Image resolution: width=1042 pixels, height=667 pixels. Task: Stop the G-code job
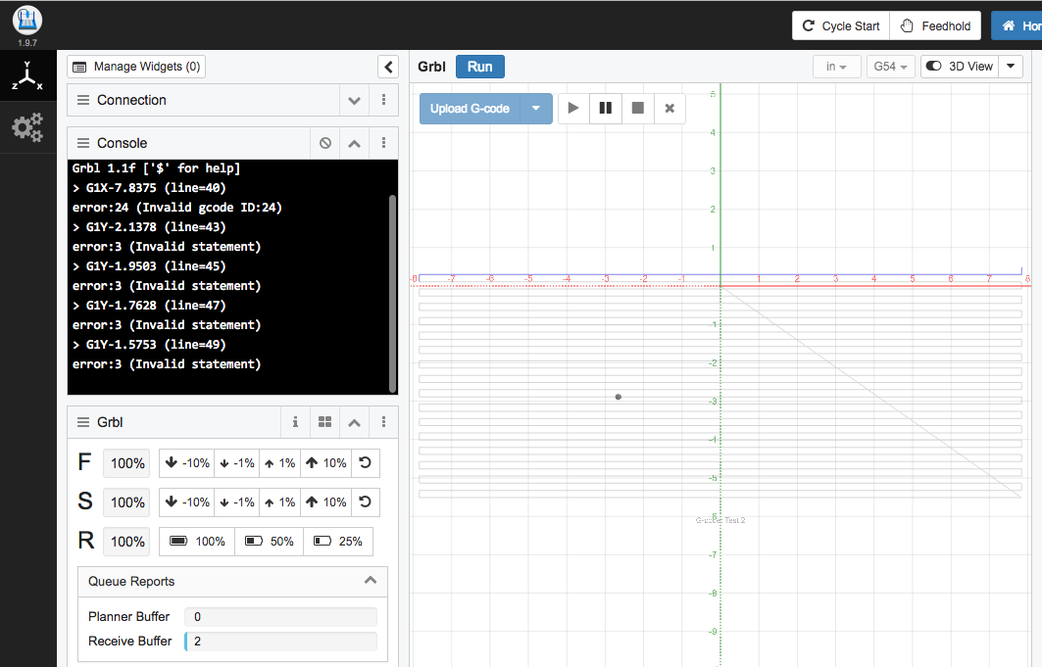[638, 109]
